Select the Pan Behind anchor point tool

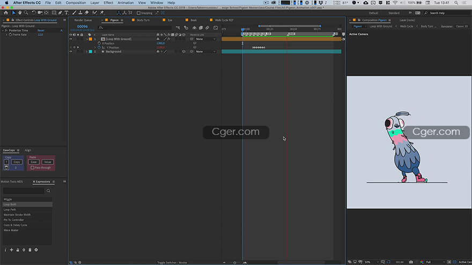point(46,13)
